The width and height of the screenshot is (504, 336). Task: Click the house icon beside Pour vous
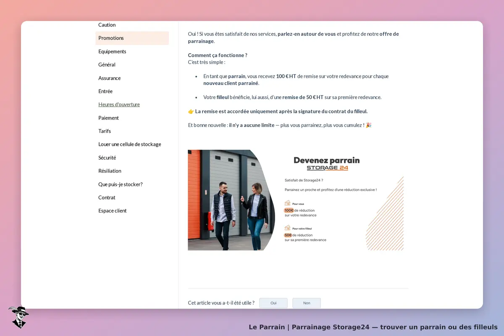pyautogui.click(x=287, y=203)
